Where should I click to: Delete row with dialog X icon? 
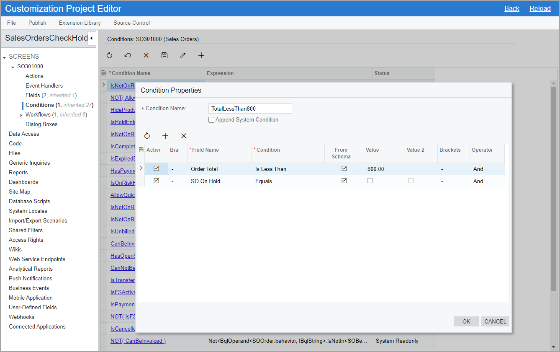pyautogui.click(x=184, y=136)
